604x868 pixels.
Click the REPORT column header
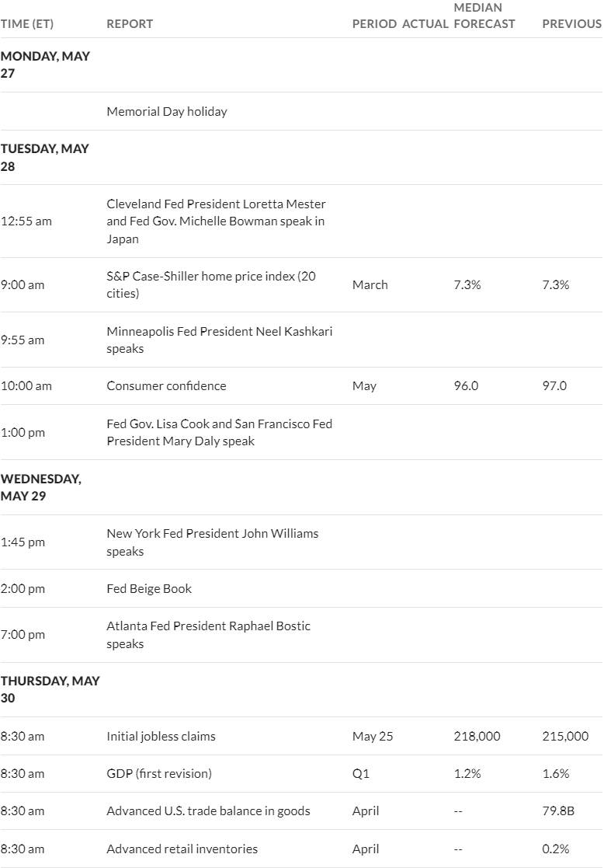[130, 24]
